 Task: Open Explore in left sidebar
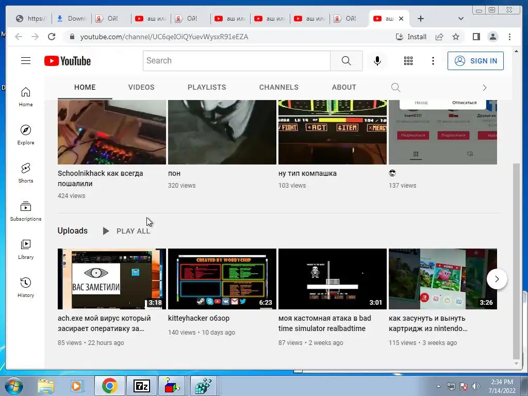pos(26,135)
